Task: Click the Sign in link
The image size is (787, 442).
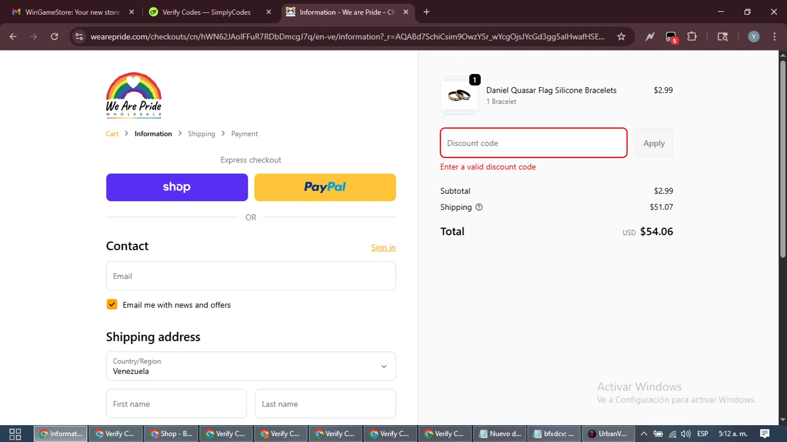Action: pos(384,247)
